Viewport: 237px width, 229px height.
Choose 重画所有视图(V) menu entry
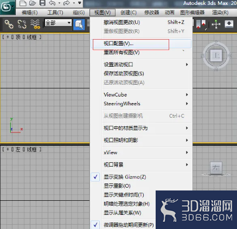click(x=142, y=53)
